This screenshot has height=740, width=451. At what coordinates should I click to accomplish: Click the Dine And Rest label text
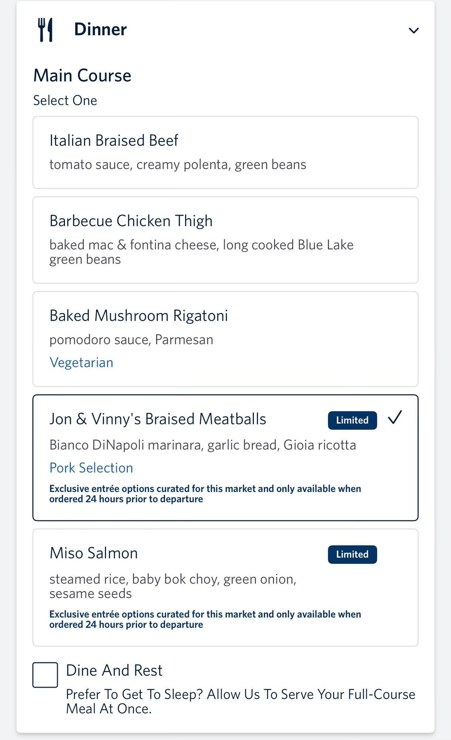[114, 670]
